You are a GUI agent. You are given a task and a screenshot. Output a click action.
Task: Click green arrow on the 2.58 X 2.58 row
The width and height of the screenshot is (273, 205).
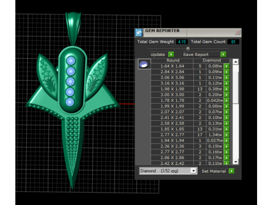tap(226, 123)
